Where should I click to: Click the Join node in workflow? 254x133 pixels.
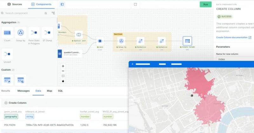(x=100, y=41)
